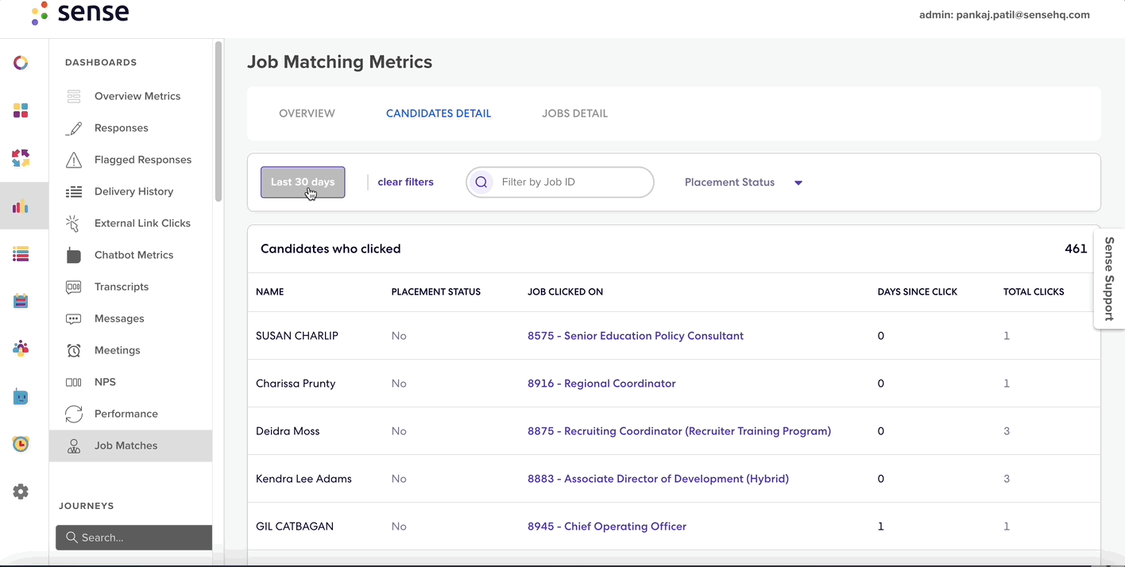Click the Job Matches person icon
This screenshot has width=1125, height=567.
pyautogui.click(x=74, y=446)
